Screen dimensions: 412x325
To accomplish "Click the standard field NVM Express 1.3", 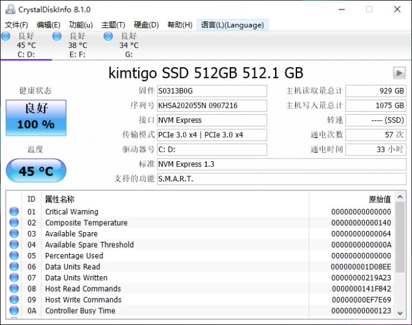I will (282, 164).
